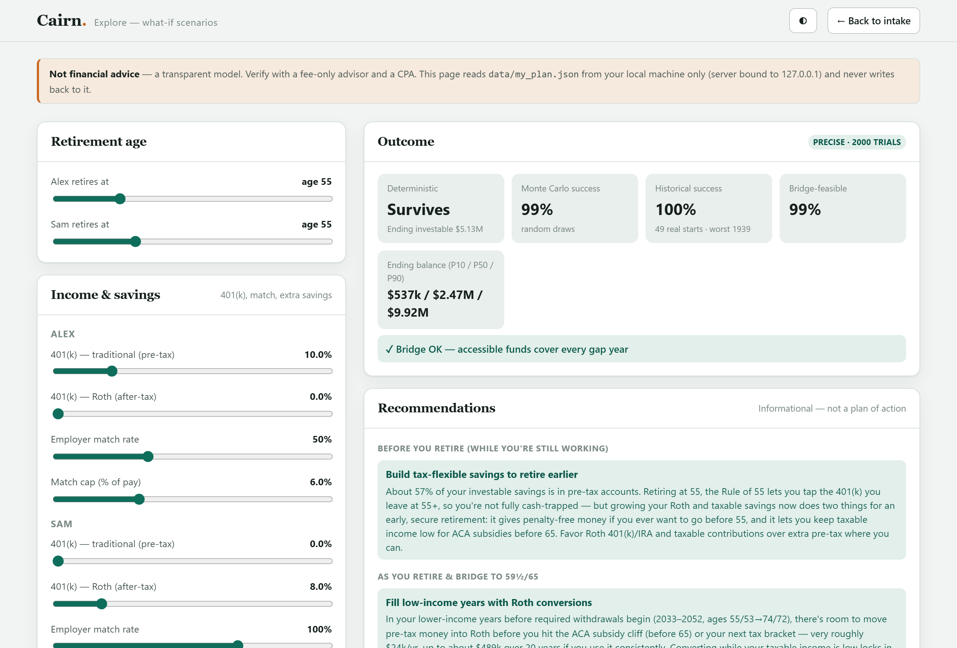Click the 'ALEX' section label
This screenshot has height=648, width=957.
point(63,334)
